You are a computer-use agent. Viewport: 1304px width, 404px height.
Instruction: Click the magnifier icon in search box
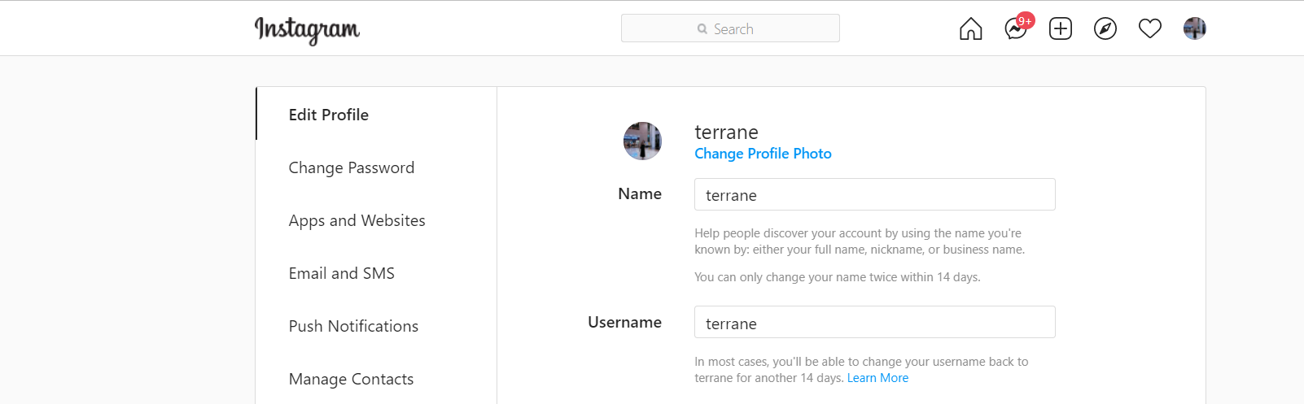pos(702,29)
